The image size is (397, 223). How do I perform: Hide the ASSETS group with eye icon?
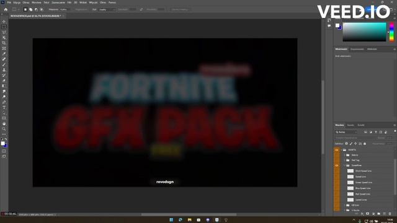[x=337, y=150]
